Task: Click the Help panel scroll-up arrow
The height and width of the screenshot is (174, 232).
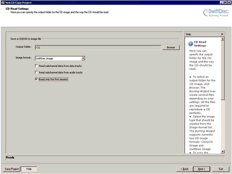Action: click(x=223, y=39)
